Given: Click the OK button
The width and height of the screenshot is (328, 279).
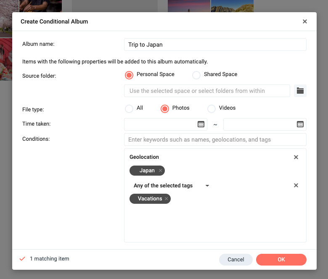Looking at the screenshot, I should [281, 260].
